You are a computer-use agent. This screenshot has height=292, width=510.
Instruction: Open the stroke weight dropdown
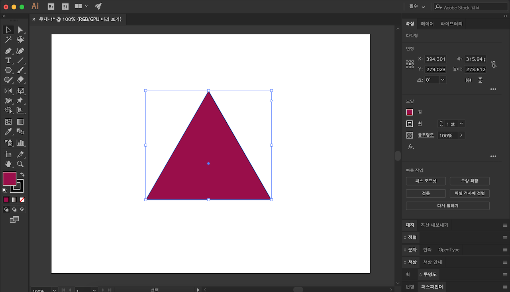pyautogui.click(x=461, y=124)
